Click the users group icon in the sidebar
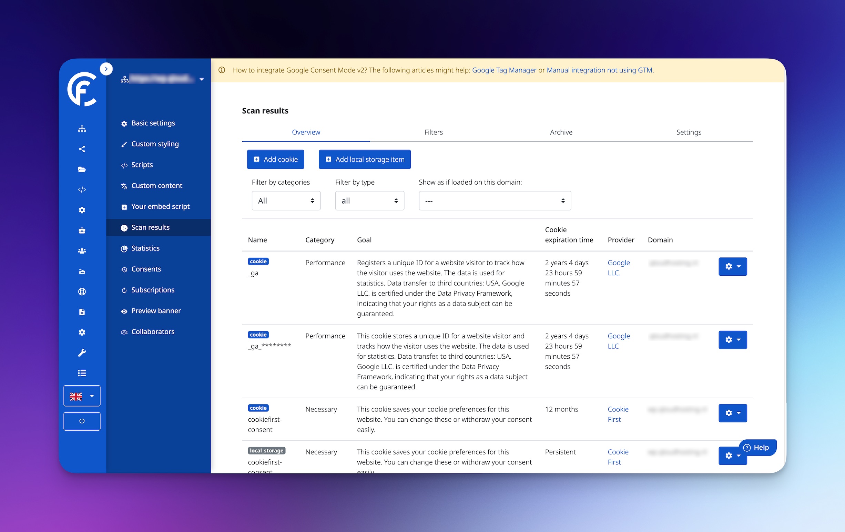The image size is (845, 532). 82,251
